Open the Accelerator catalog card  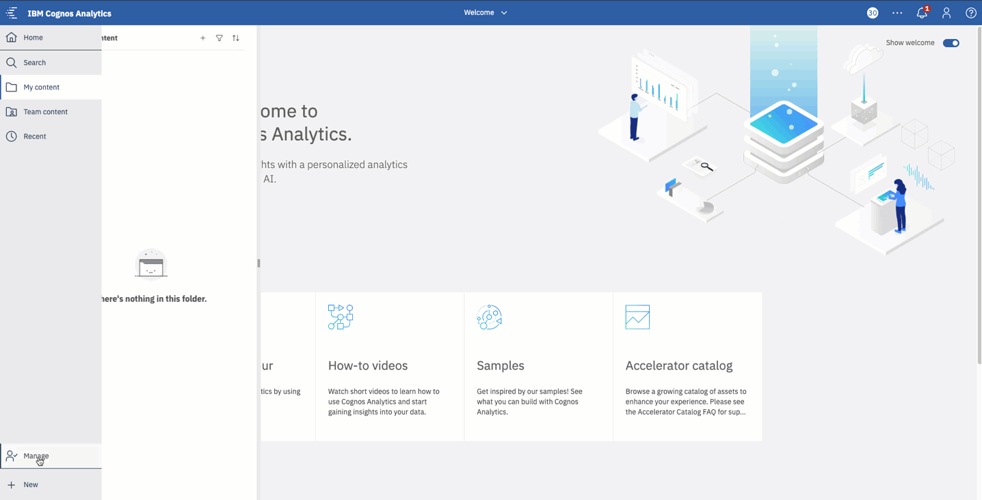click(x=688, y=367)
